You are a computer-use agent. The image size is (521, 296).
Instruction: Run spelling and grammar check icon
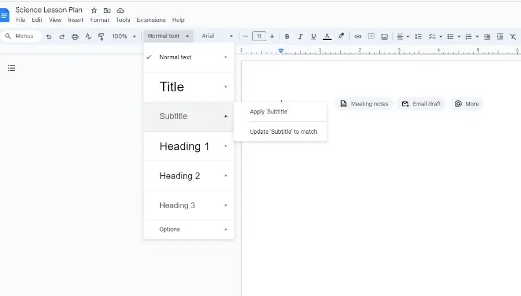click(x=88, y=36)
